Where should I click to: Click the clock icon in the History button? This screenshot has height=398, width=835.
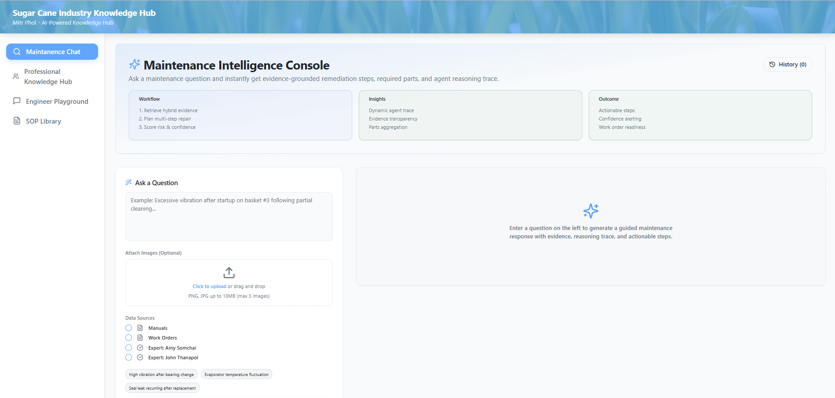772,65
